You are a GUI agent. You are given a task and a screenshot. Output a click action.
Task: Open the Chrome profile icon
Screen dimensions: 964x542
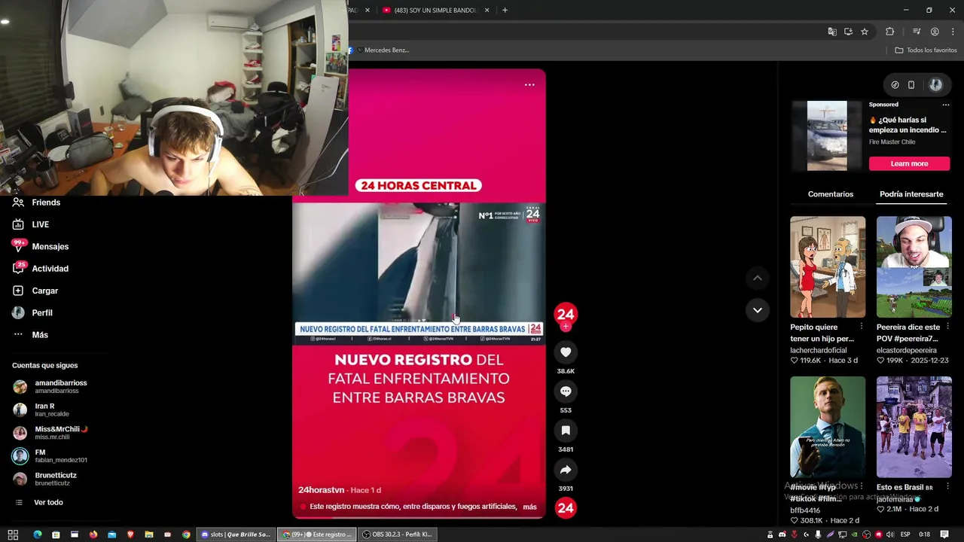click(935, 32)
